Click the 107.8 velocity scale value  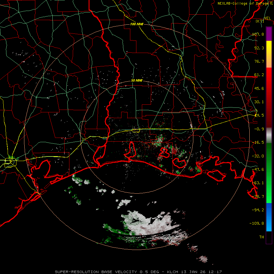coord(258,34)
